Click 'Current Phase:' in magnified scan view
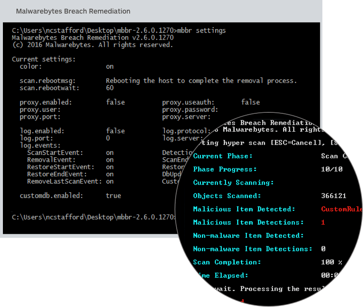Image resolution: width=363 pixels, height=307 pixels. (223, 156)
